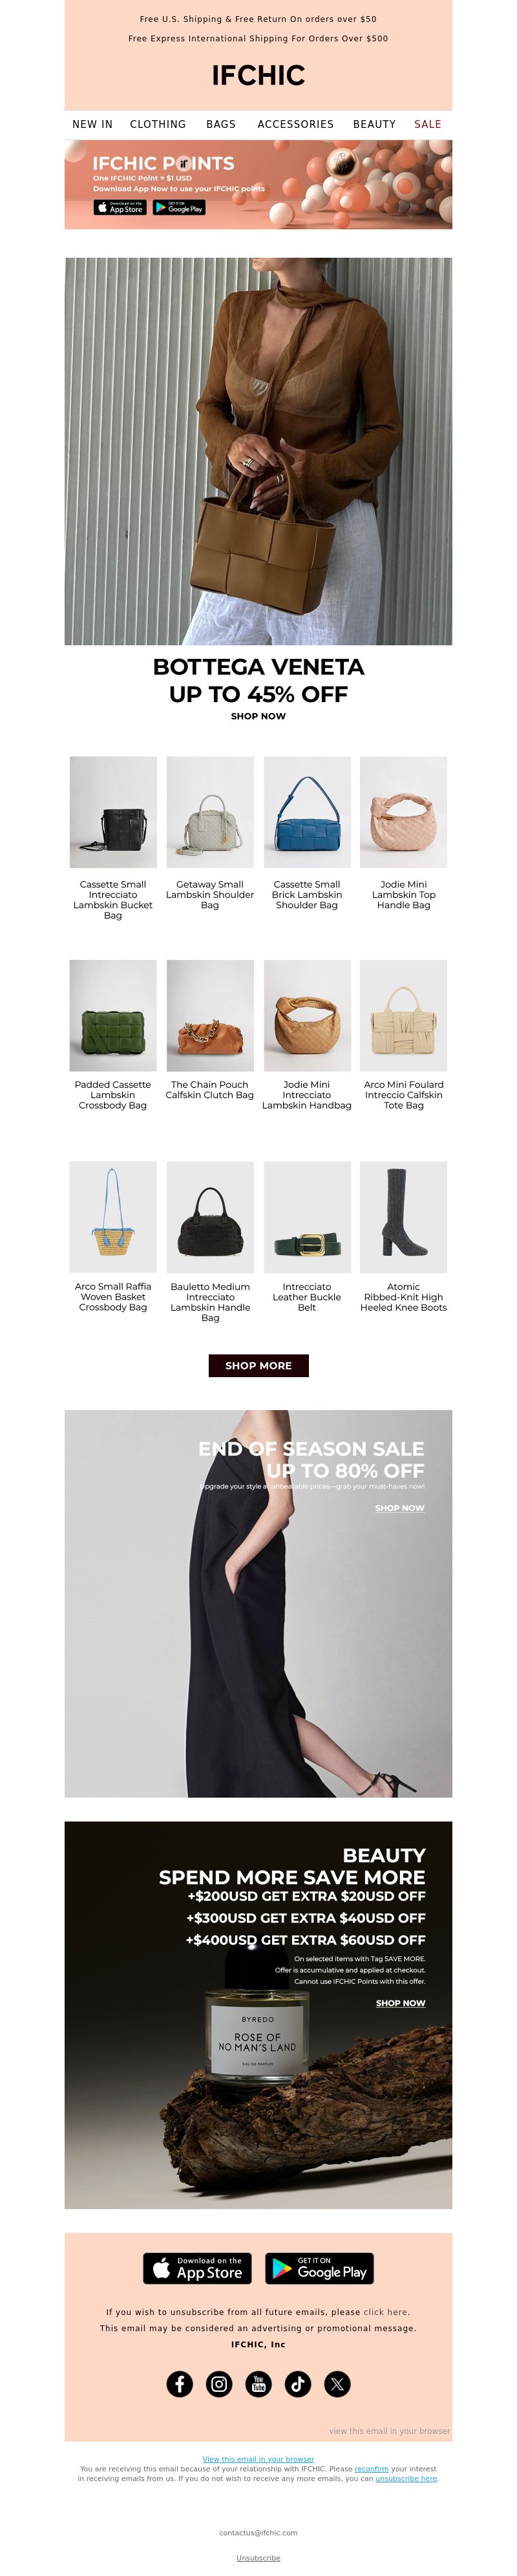Open the X (Twitter) social icon

tap(337, 2383)
